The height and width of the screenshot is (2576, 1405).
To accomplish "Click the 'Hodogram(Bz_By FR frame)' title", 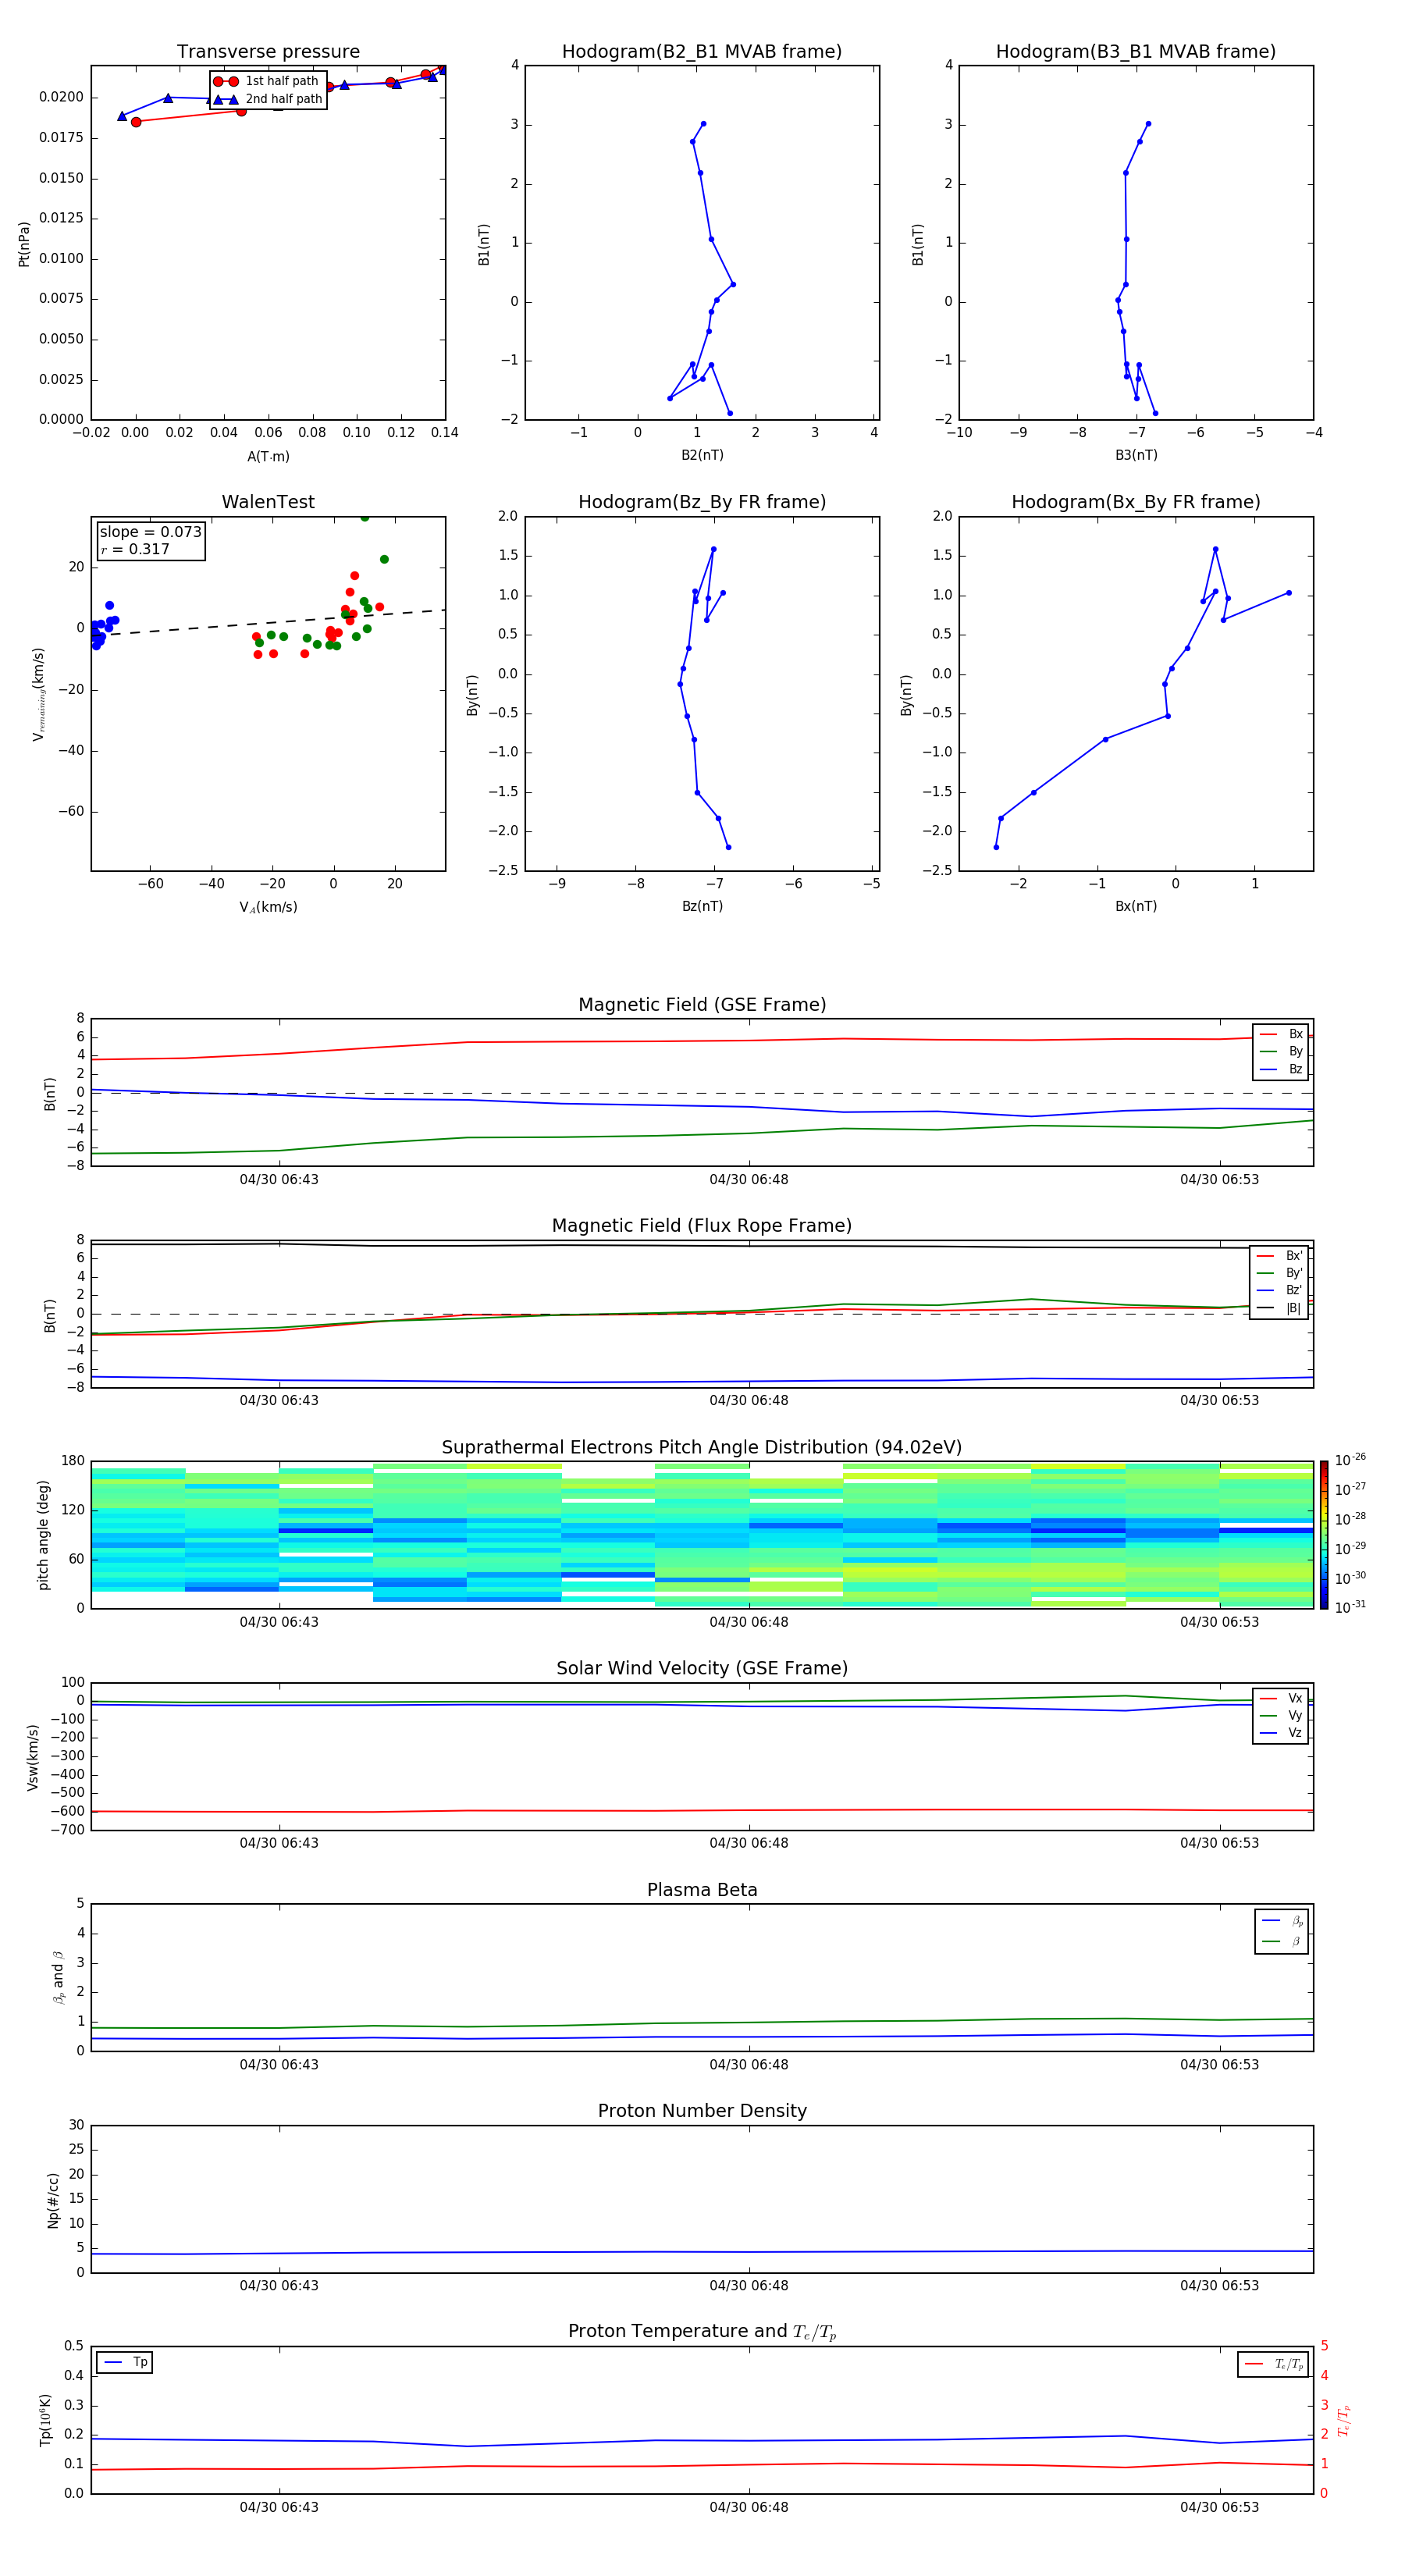I will pos(702,502).
